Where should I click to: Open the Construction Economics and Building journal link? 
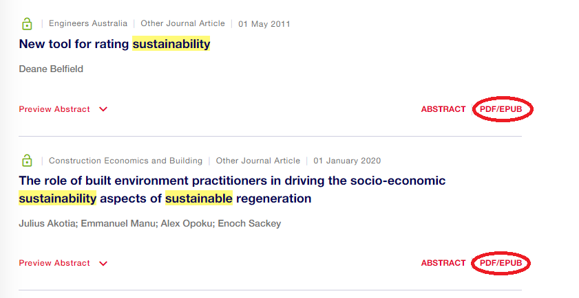point(125,161)
